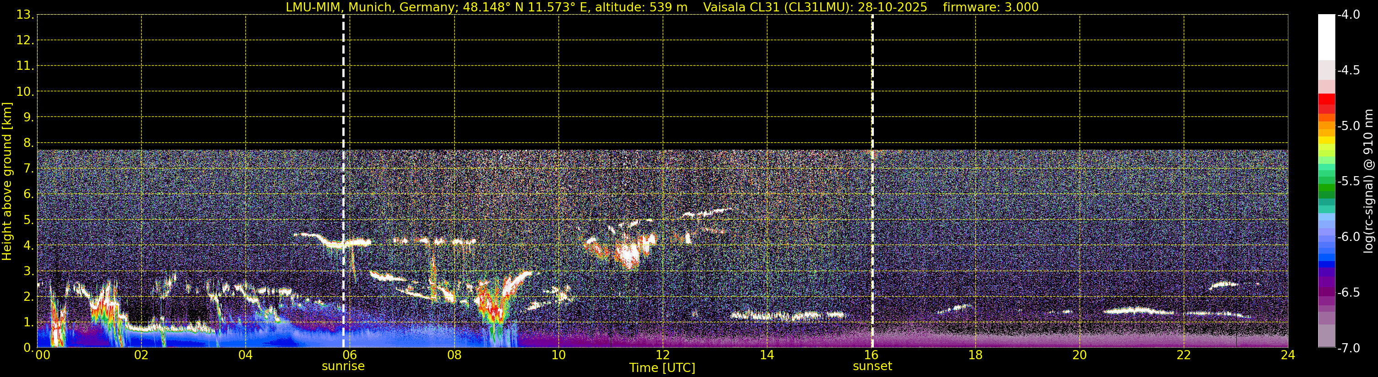Screen dimensions: 1378x377
Task: Click the sunset dashed vertical line
Action: click(x=873, y=181)
